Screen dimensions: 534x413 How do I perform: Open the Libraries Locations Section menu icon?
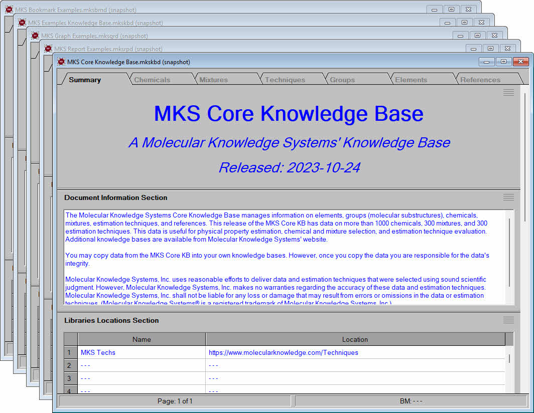508,320
